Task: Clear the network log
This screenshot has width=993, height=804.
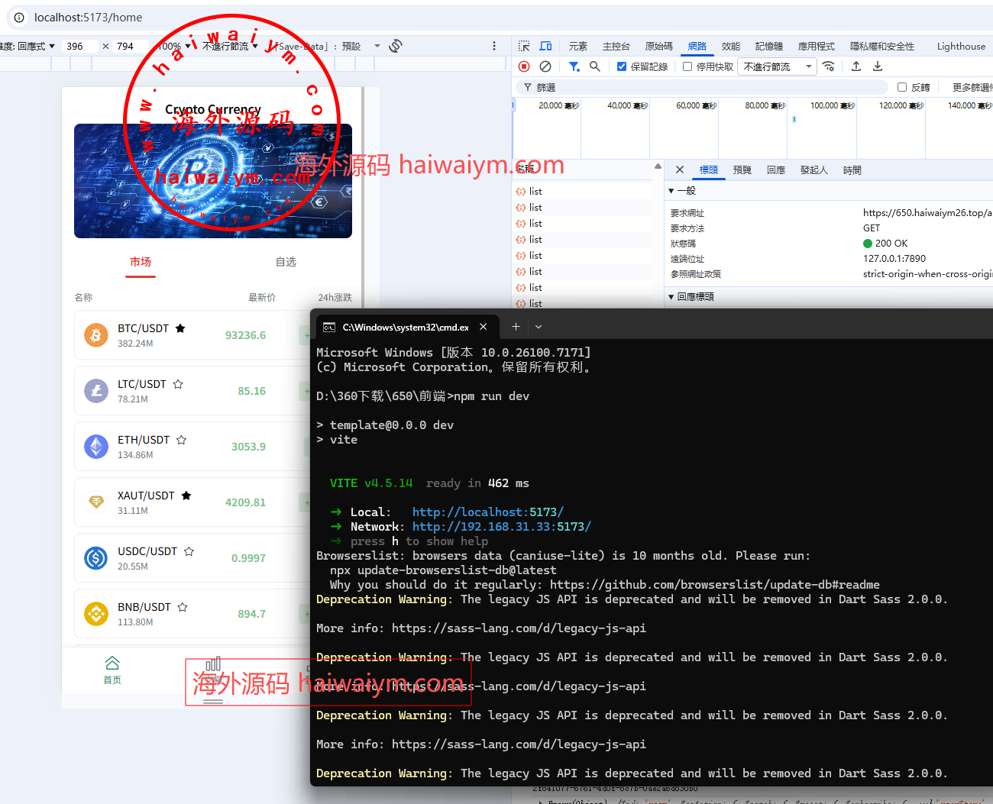Action: click(545, 66)
